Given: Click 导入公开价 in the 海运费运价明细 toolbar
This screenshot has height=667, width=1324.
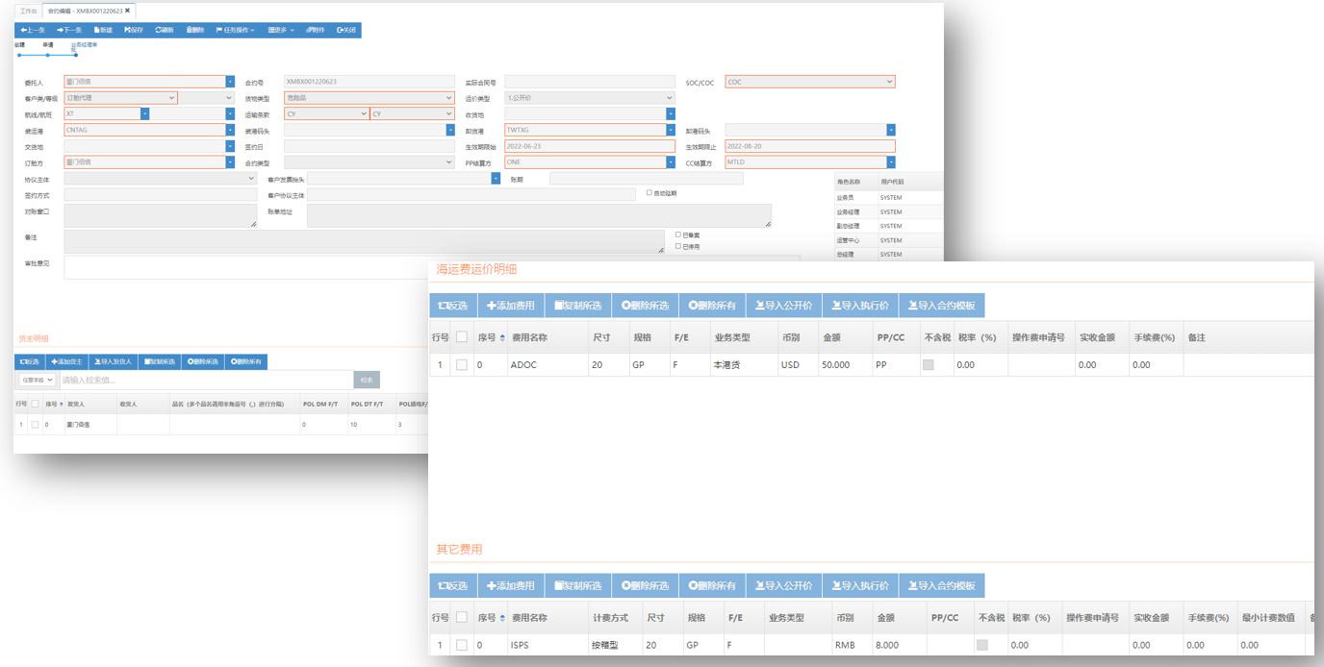Looking at the screenshot, I should click(x=783, y=306).
